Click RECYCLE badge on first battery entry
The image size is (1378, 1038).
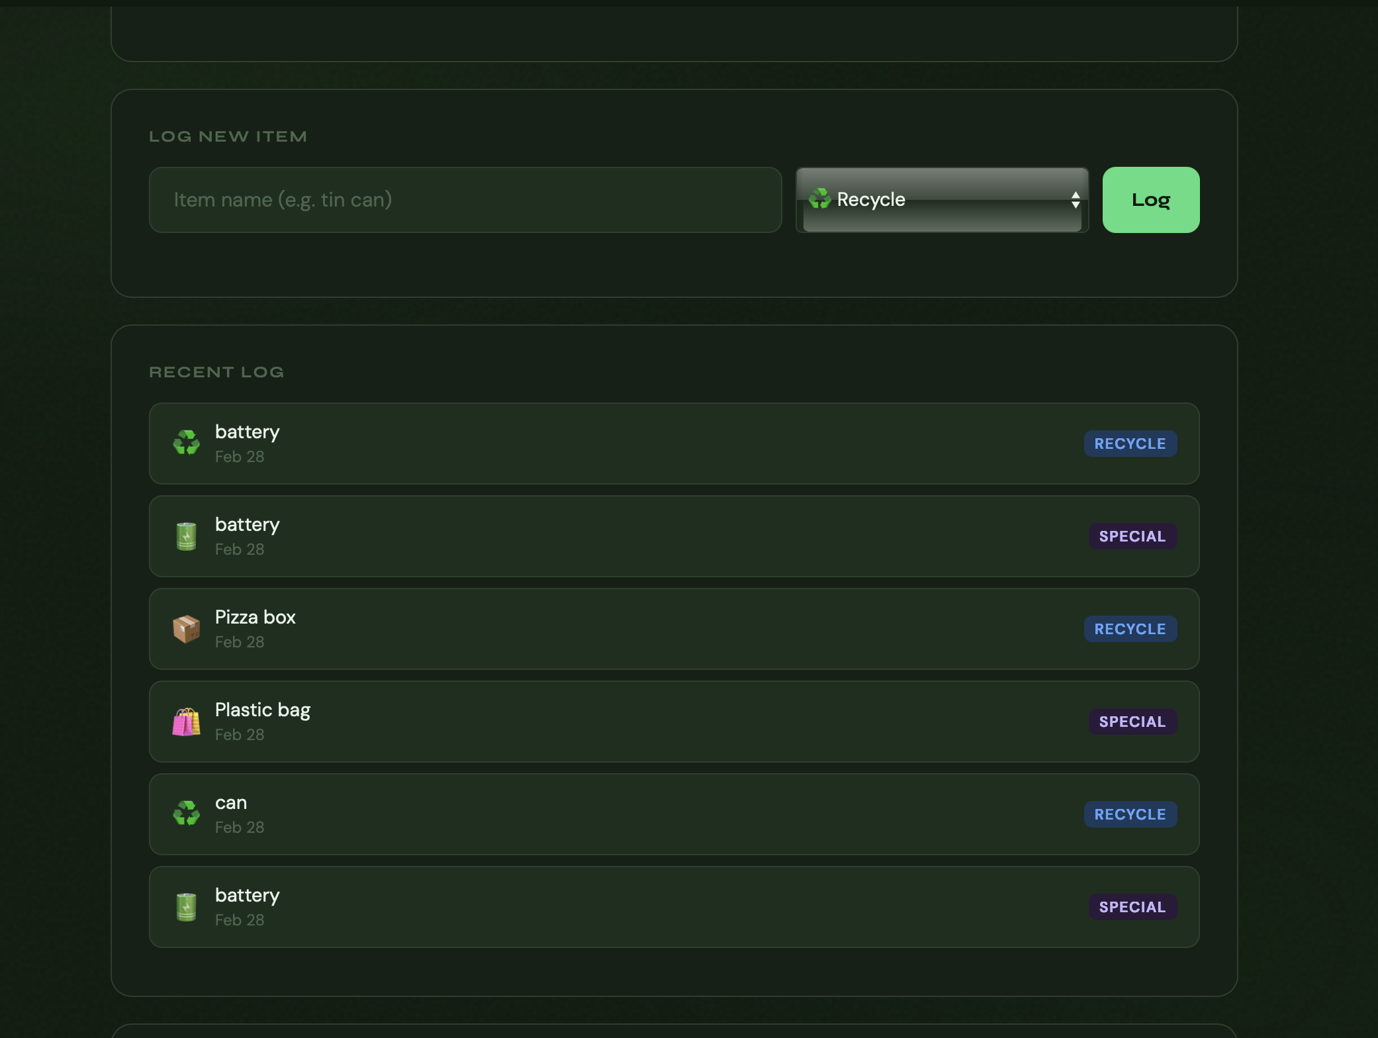pos(1129,444)
